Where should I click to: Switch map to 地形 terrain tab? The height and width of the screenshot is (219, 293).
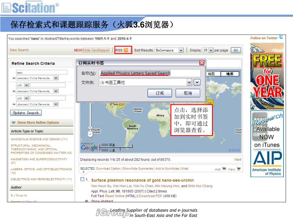(230, 74)
